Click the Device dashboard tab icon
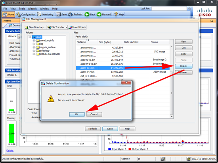The height and width of the screenshot is (163, 218). [x=10, y=25]
